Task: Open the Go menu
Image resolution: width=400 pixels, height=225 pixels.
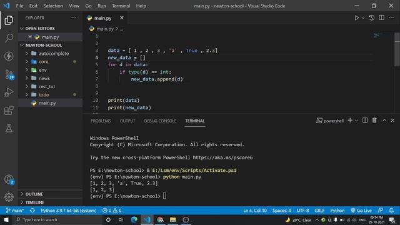Action: click(x=88, y=6)
